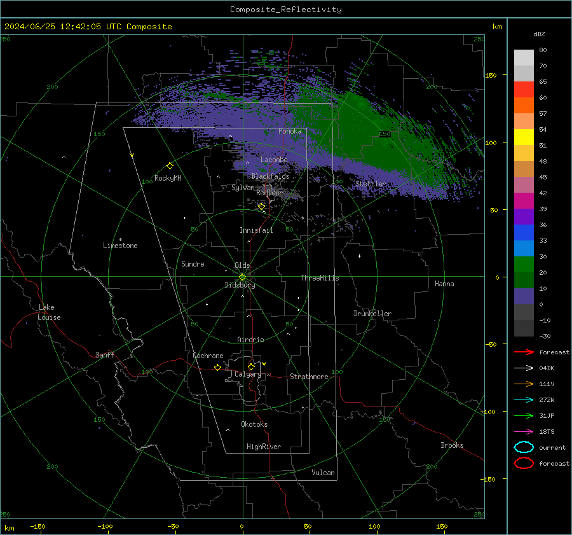Click the ThreeHills city label

point(320,278)
